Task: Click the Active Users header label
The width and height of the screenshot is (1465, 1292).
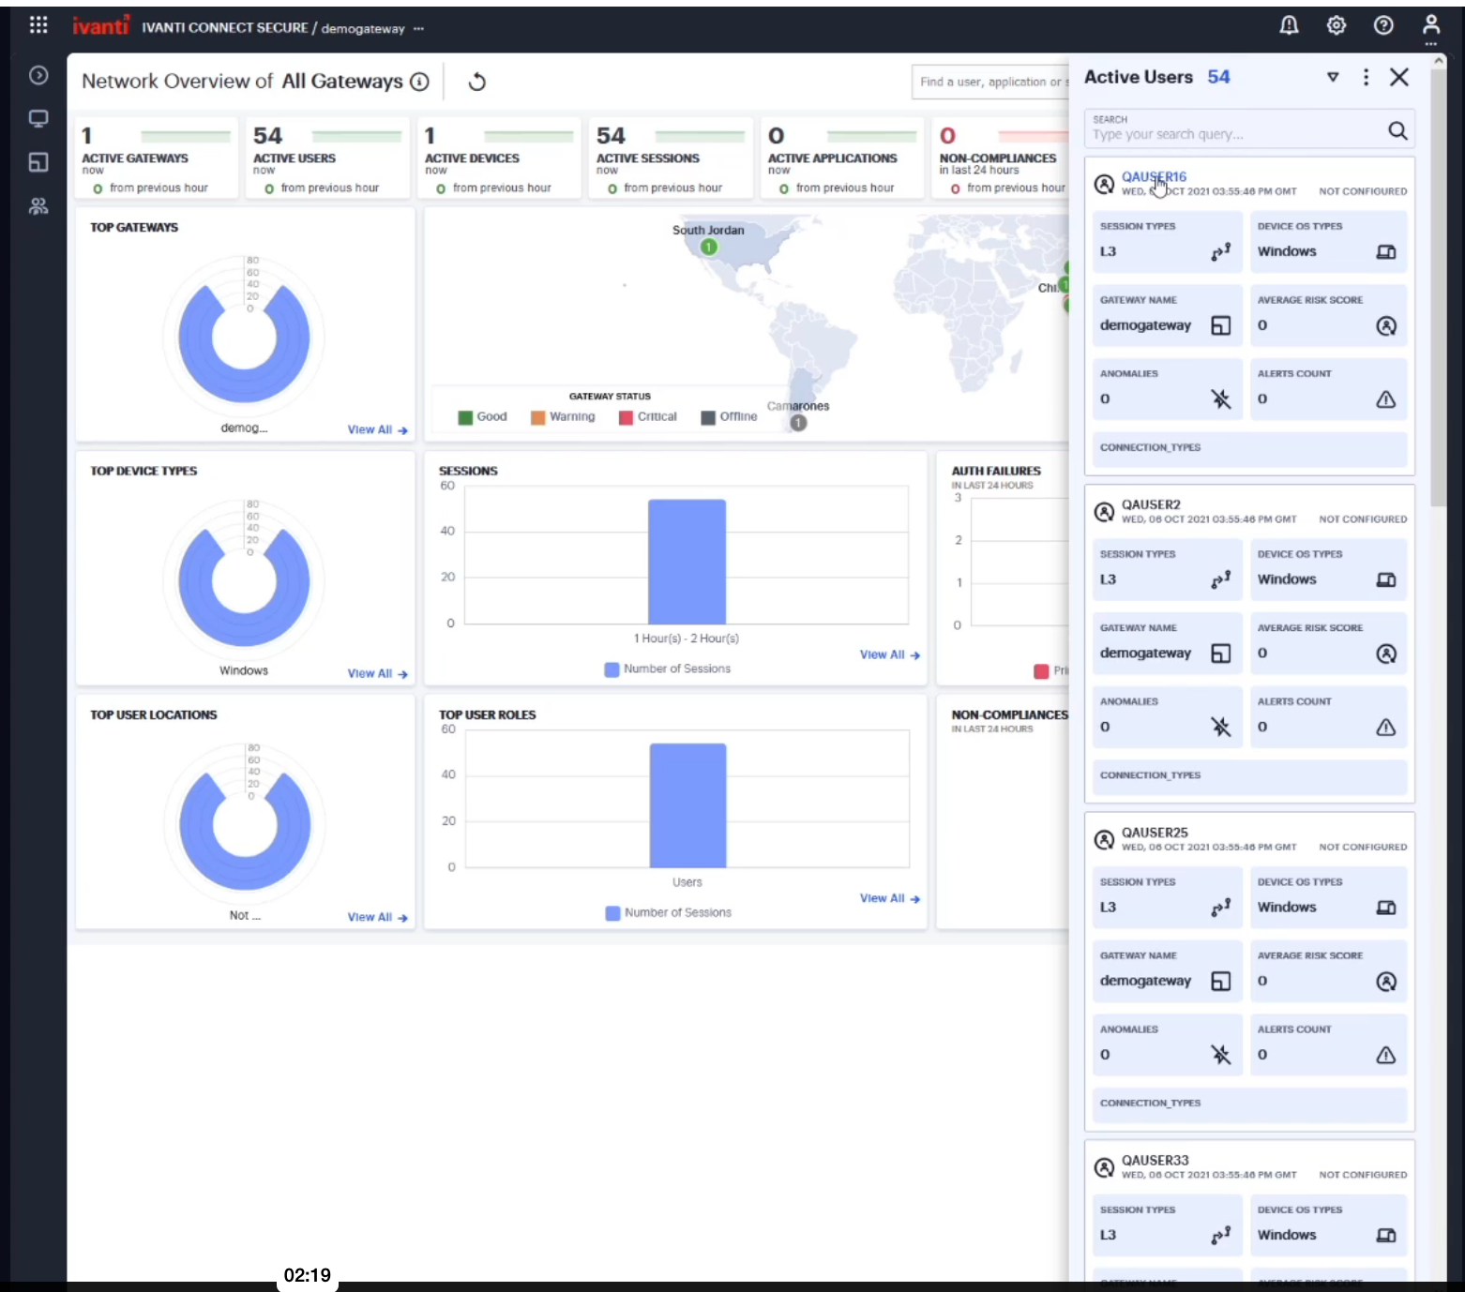Action: click(x=1138, y=77)
